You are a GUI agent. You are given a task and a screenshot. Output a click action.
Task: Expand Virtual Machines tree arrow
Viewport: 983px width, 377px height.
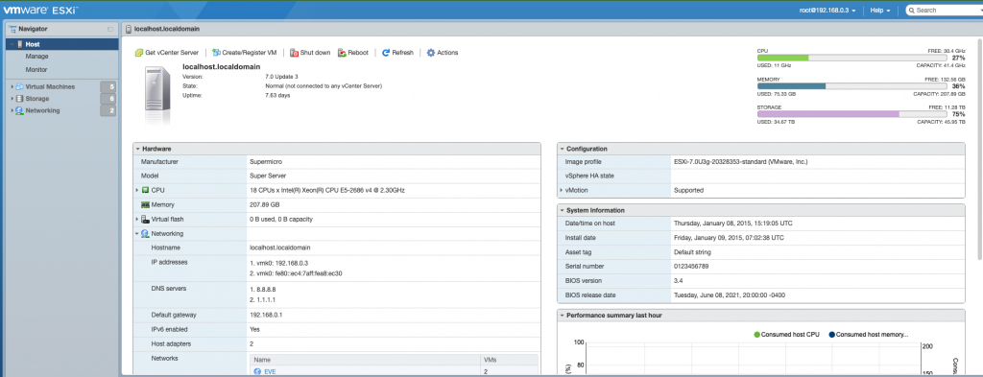point(12,86)
